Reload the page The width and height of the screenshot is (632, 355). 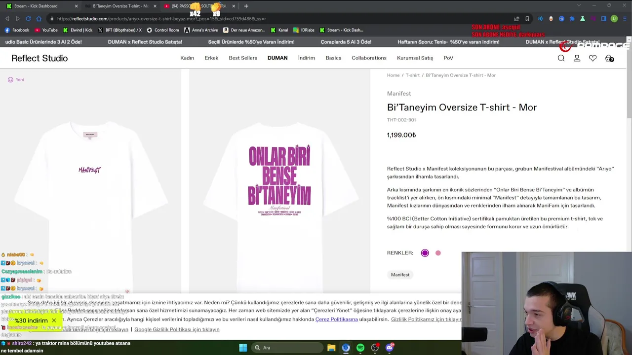pyautogui.click(x=28, y=19)
